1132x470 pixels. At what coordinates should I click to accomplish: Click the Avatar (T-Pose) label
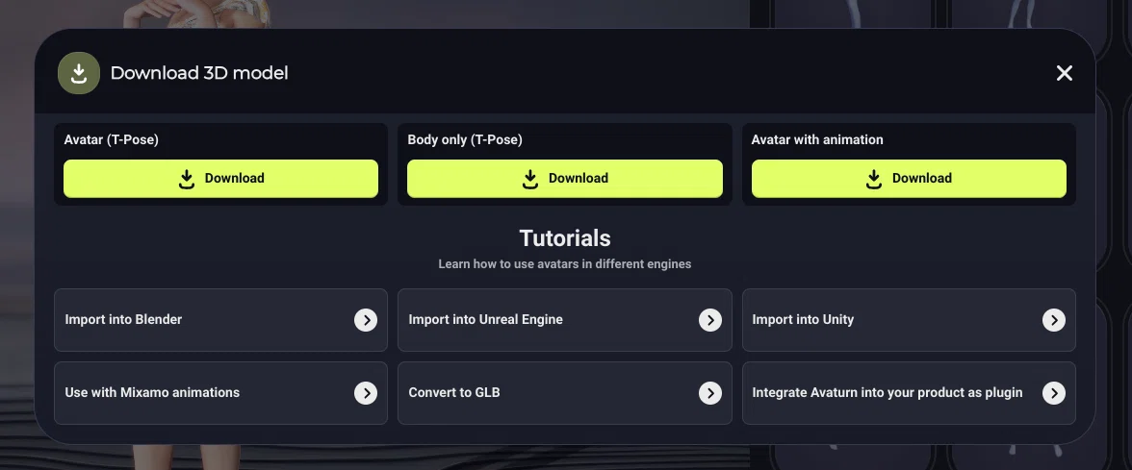pyautogui.click(x=112, y=140)
